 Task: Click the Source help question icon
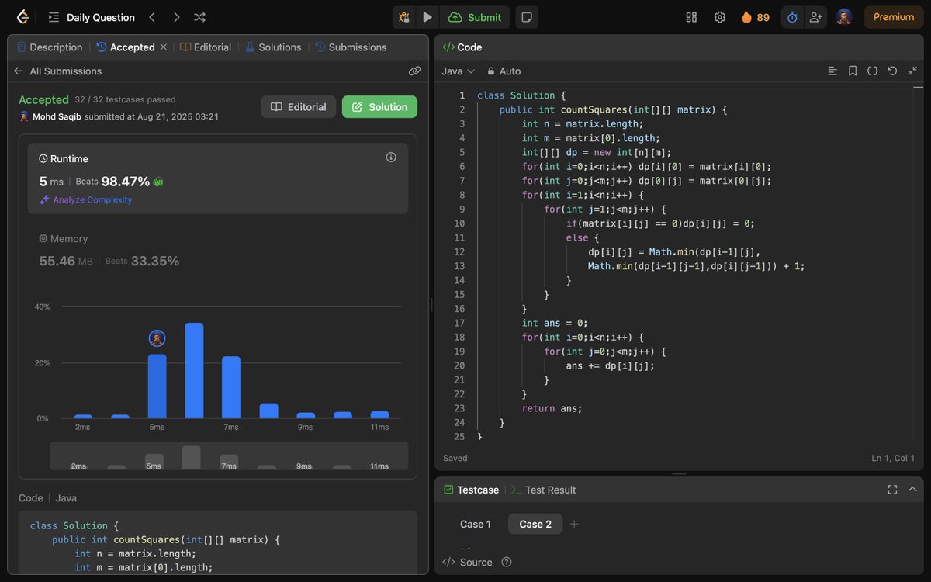point(507,563)
